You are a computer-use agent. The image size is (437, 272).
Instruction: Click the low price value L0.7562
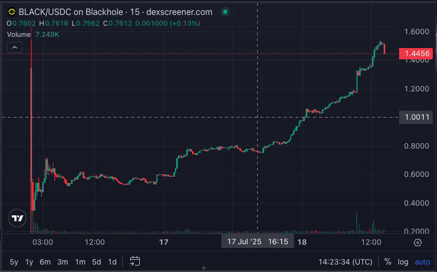click(x=86, y=24)
